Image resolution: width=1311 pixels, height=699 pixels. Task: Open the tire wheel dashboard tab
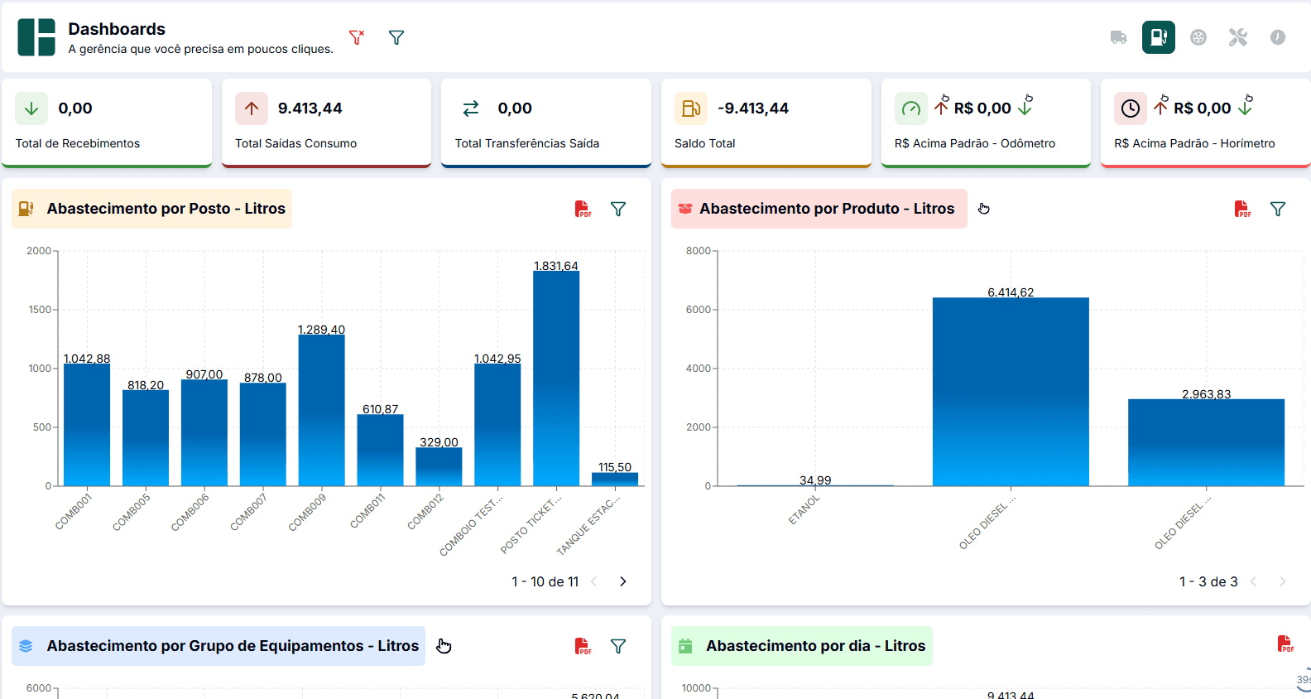coord(1198,37)
